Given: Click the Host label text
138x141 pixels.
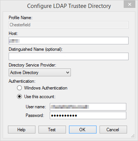Looking at the screenshot, I should pyautogui.click(x=14, y=33).
